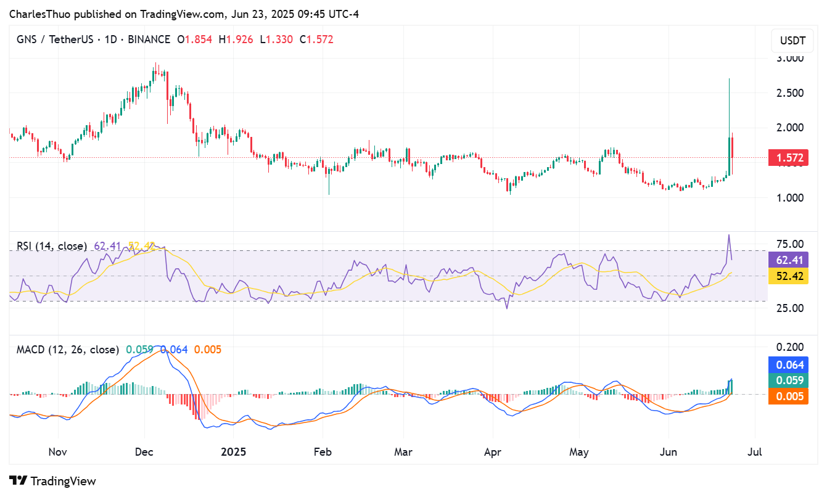Screen dimensions: 827x497
Task: Select the 2025 label on the timeline
Action: [233, 452]
